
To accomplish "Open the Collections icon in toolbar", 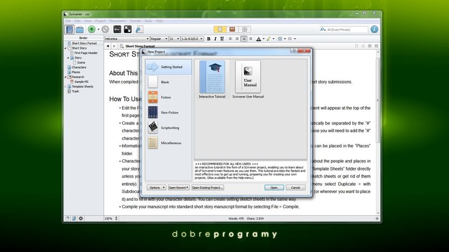I will pos(80,29).
